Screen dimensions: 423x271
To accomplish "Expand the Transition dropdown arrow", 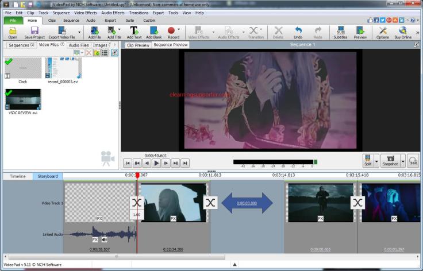I will coord(261,29).
